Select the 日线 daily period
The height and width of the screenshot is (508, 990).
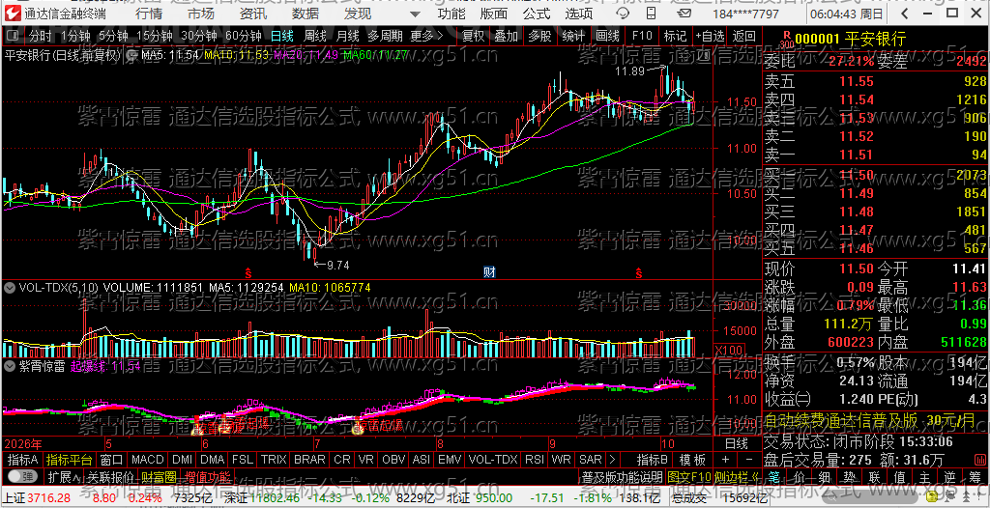click(x=281, y=36)
